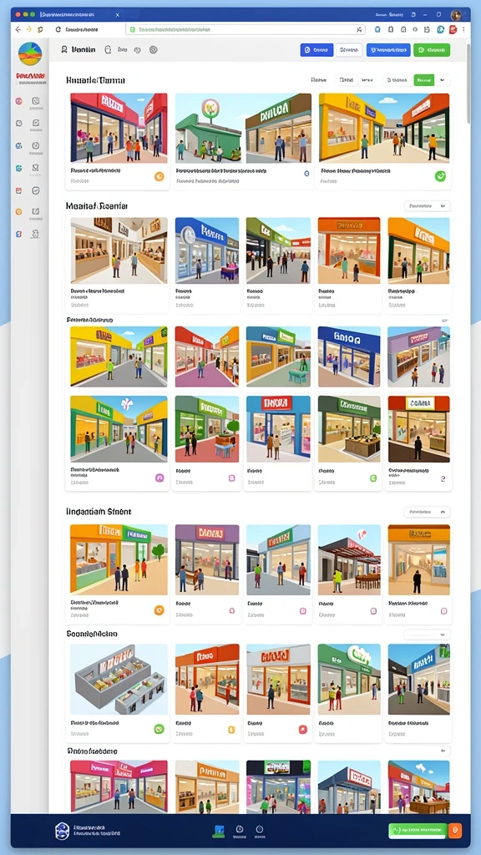Open the dropdown beside the third section heading

coord(427,512)
